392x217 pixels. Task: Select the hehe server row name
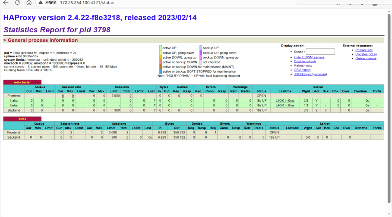pos(14,105)
